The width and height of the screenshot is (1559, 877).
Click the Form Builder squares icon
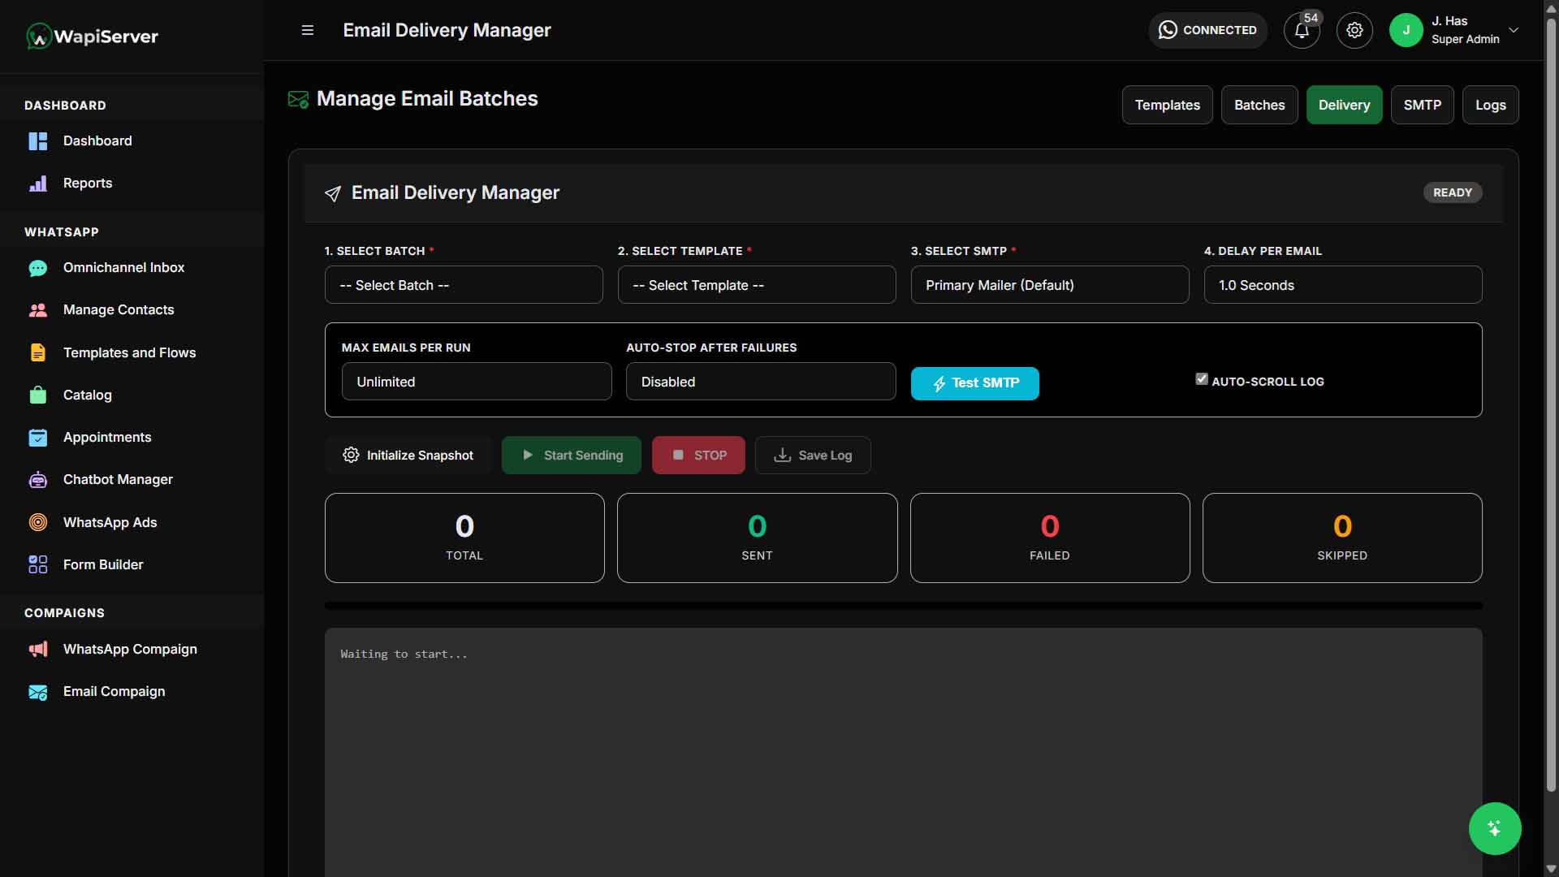[x=38, y=564]
